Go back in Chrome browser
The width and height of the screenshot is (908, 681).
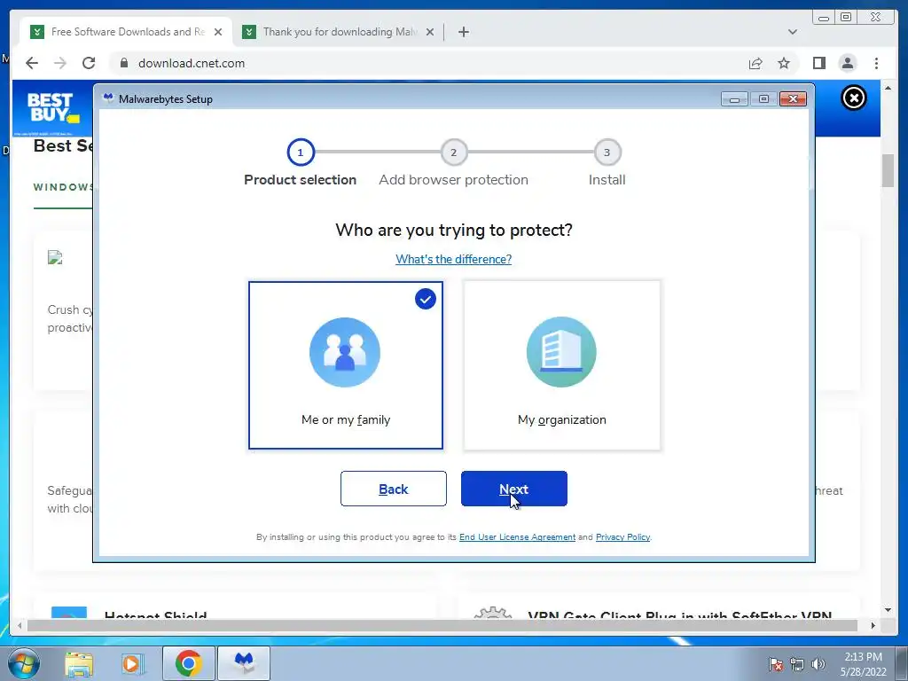coord(32,63)
